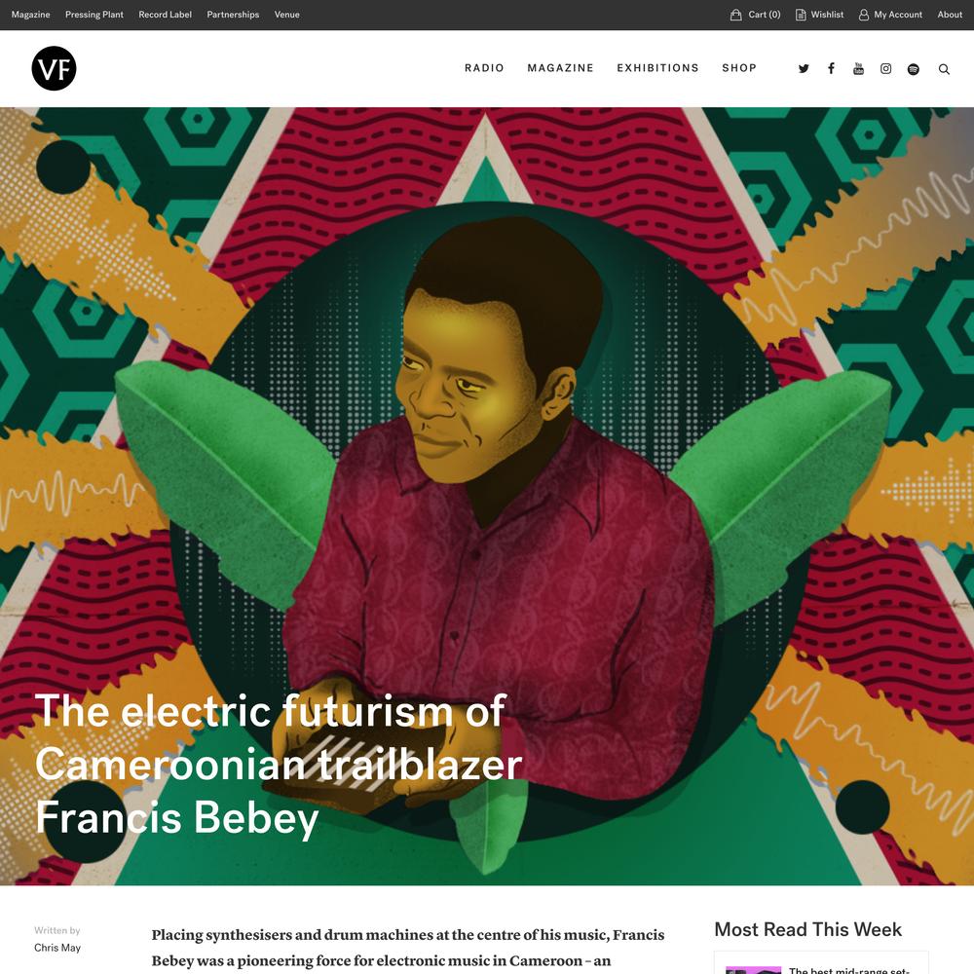Open the Venue link
974x974 pixels.
click(x=287, y=15)
